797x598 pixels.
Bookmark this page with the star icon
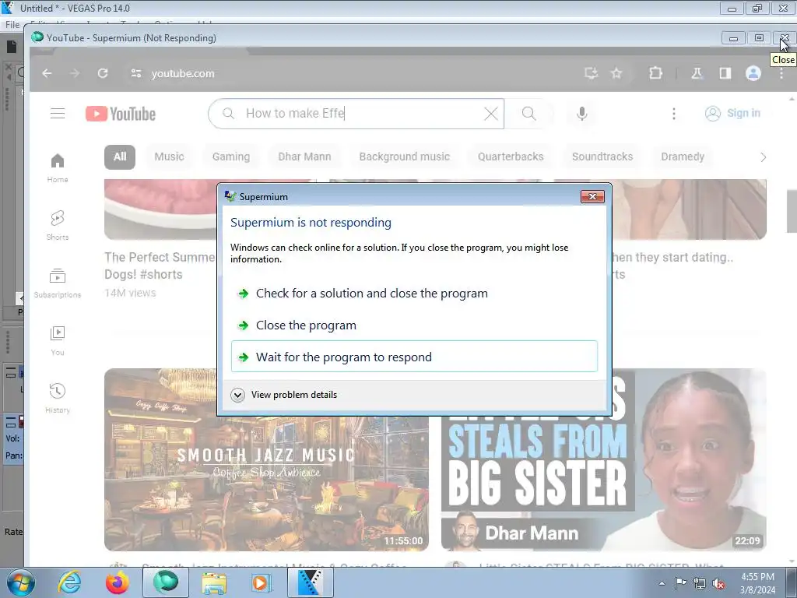click(616, 73)
